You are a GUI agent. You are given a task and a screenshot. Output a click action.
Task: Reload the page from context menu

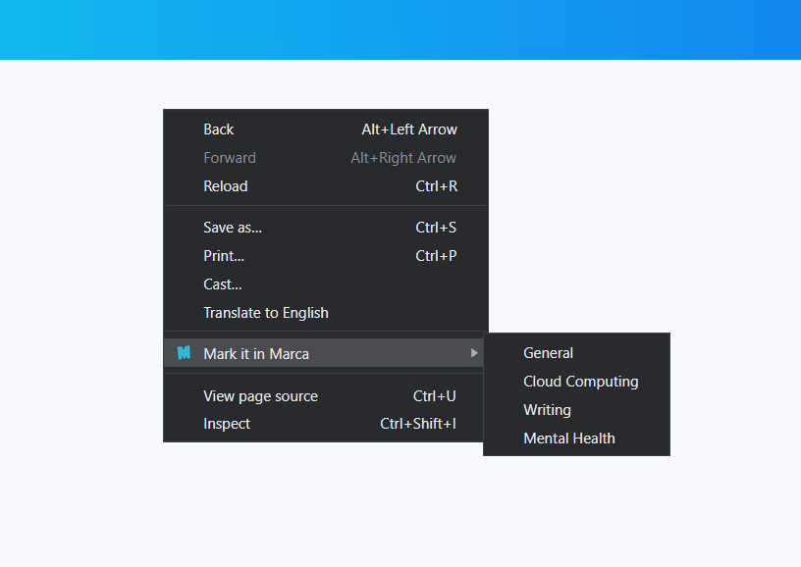[x=326, y=186]
